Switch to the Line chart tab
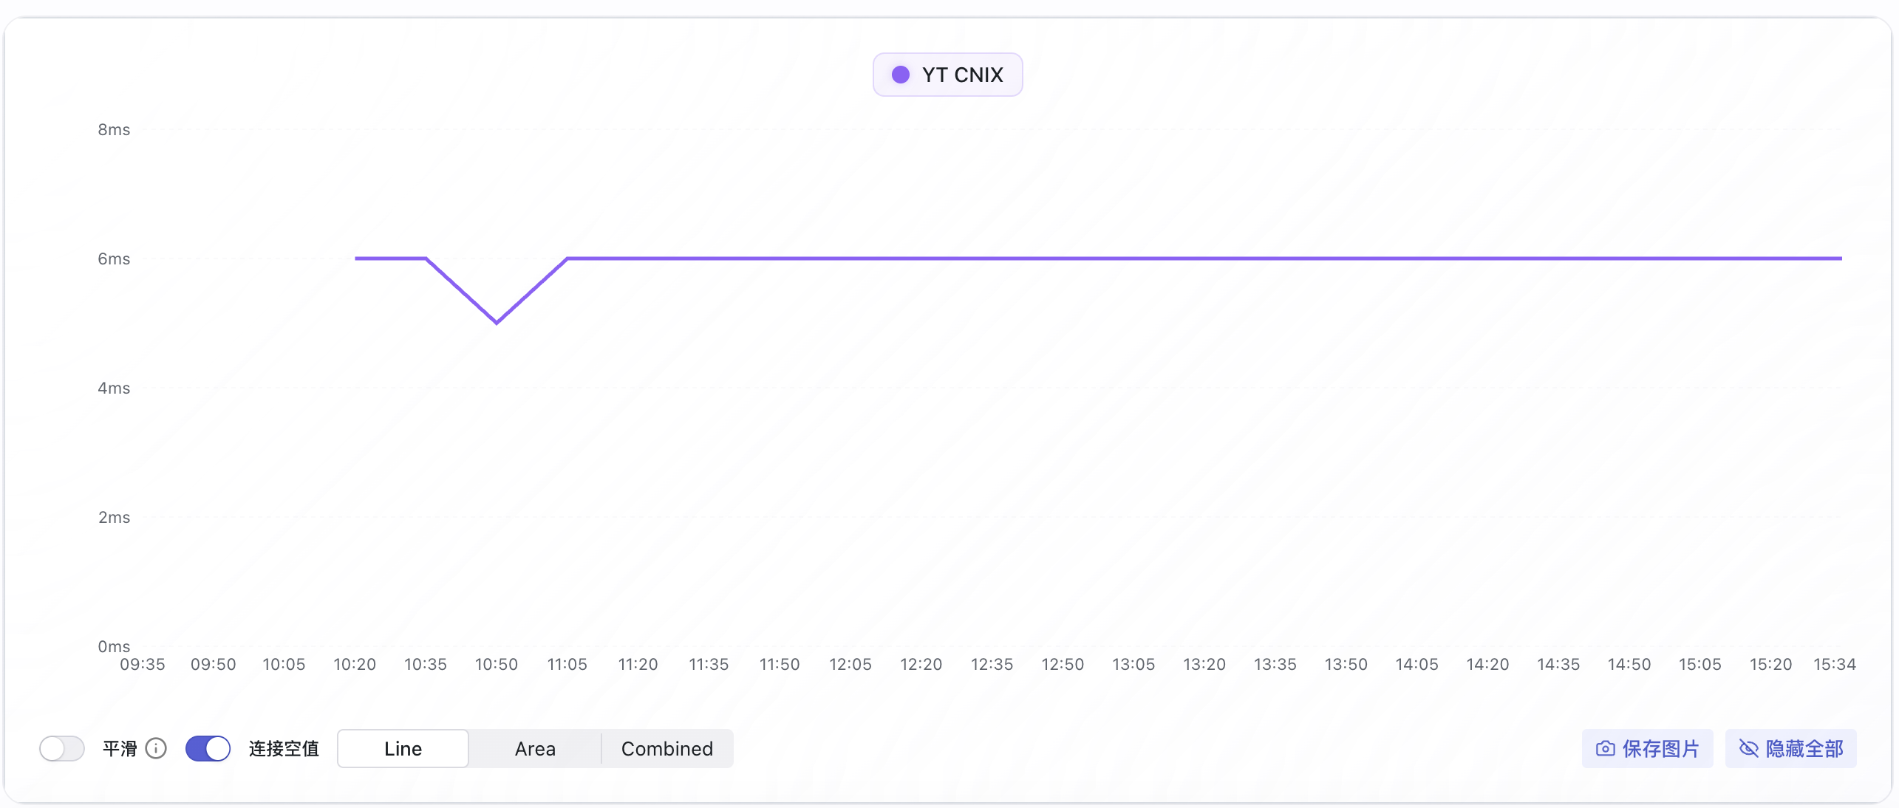 tap(403, 748)
